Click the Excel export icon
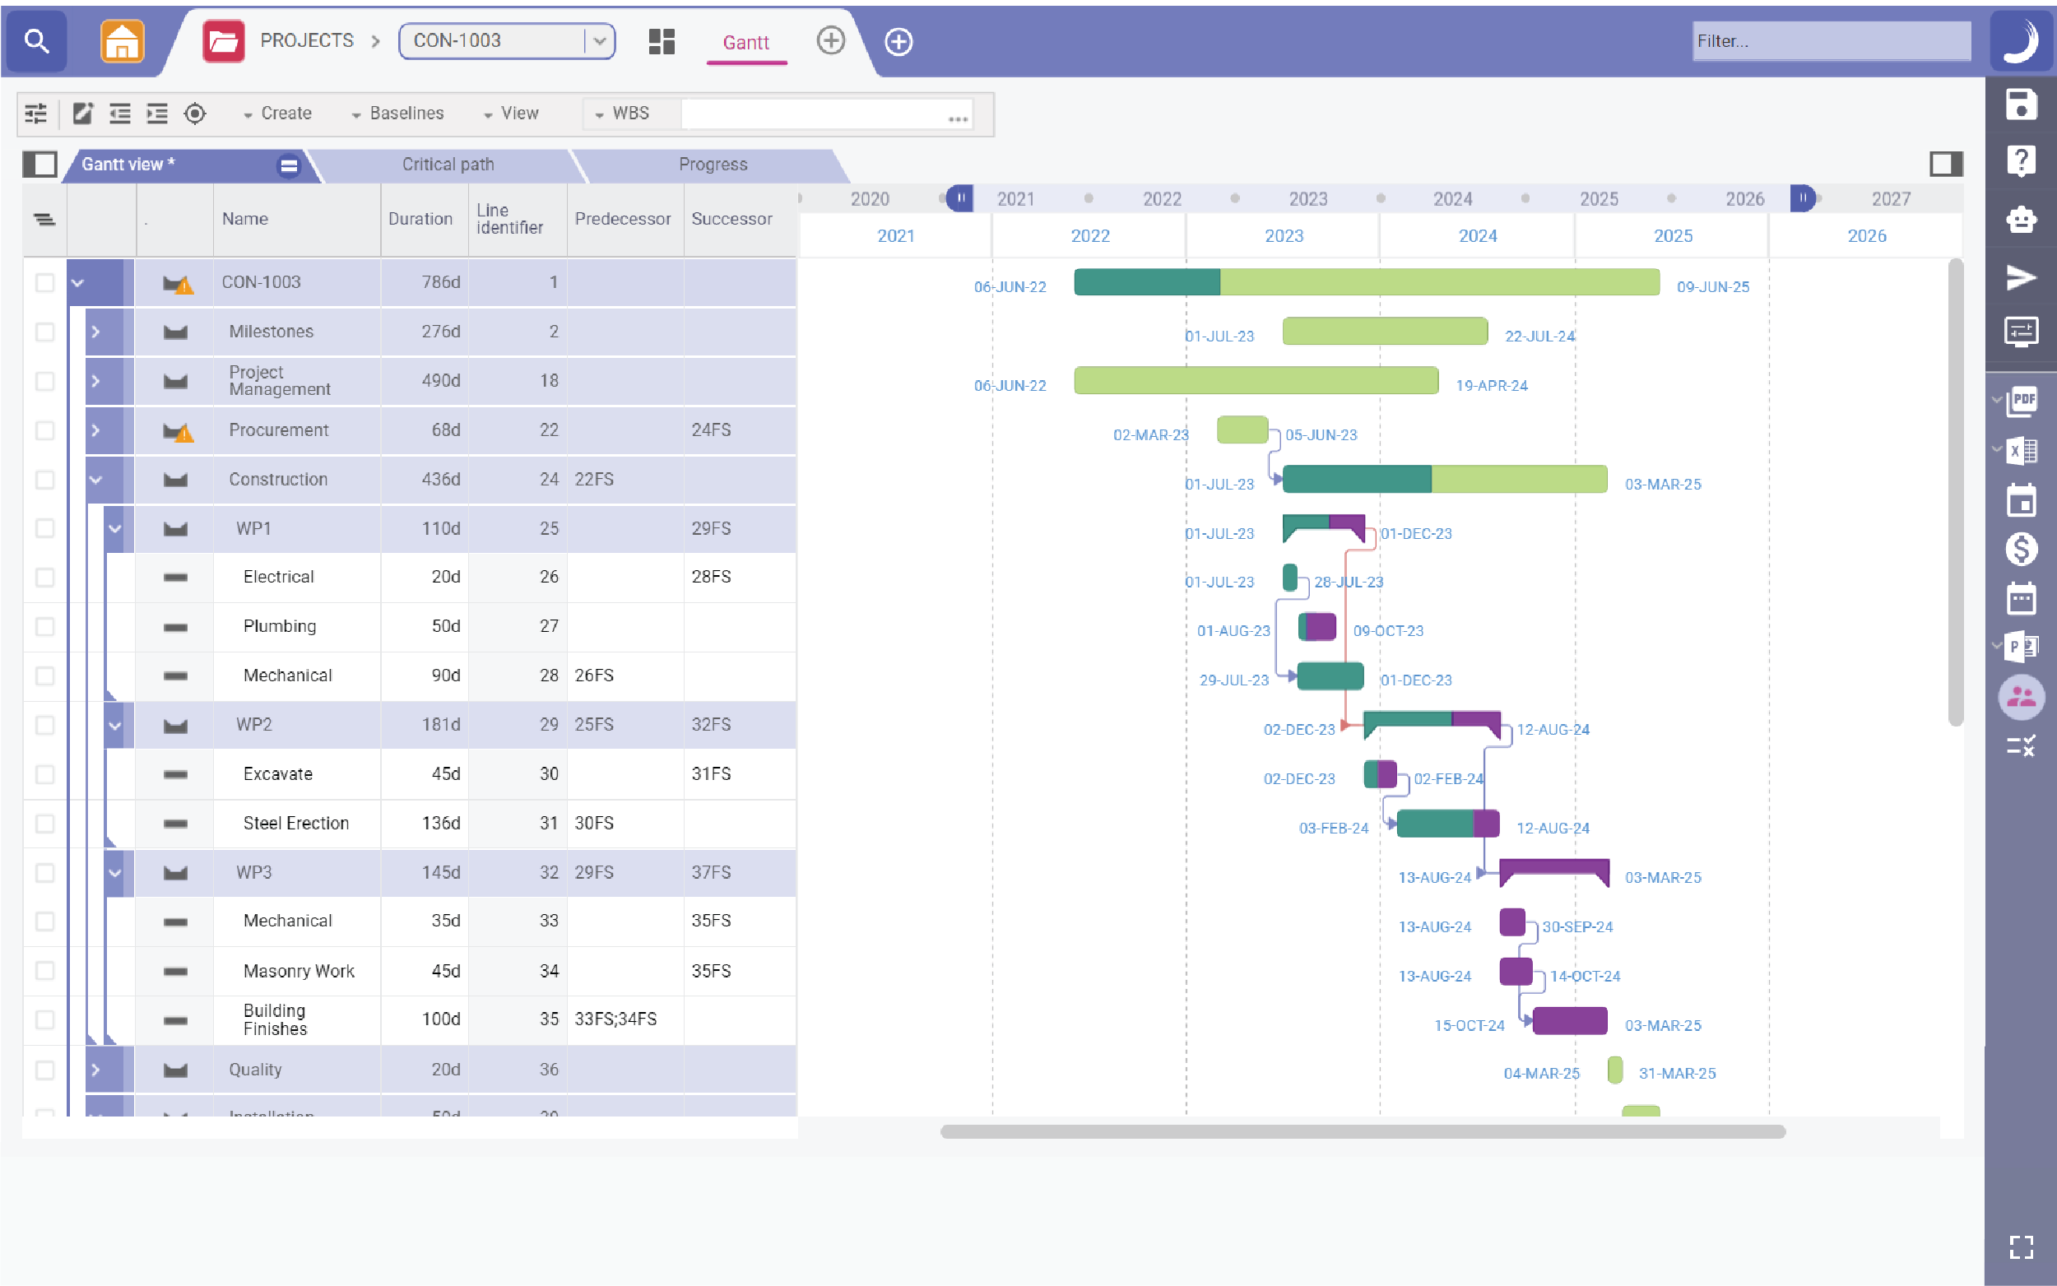Image resolution: width=2057 pixels, height=1286 pixels. pyautogui.click(x=2022, y=451)
